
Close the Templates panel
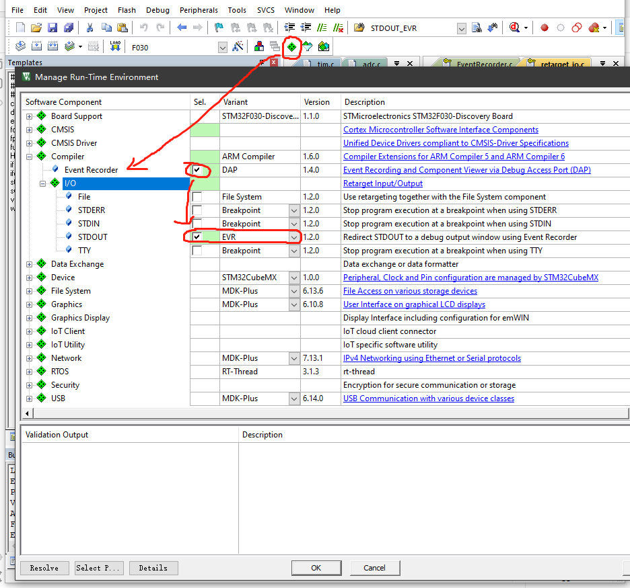(274, 62)
